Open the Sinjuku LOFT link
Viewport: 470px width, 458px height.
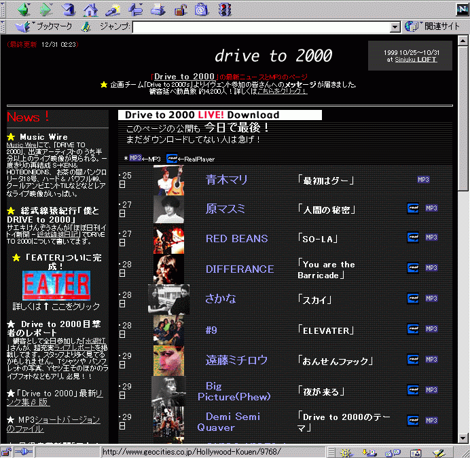pyautogui.click(x=416, y=59)
